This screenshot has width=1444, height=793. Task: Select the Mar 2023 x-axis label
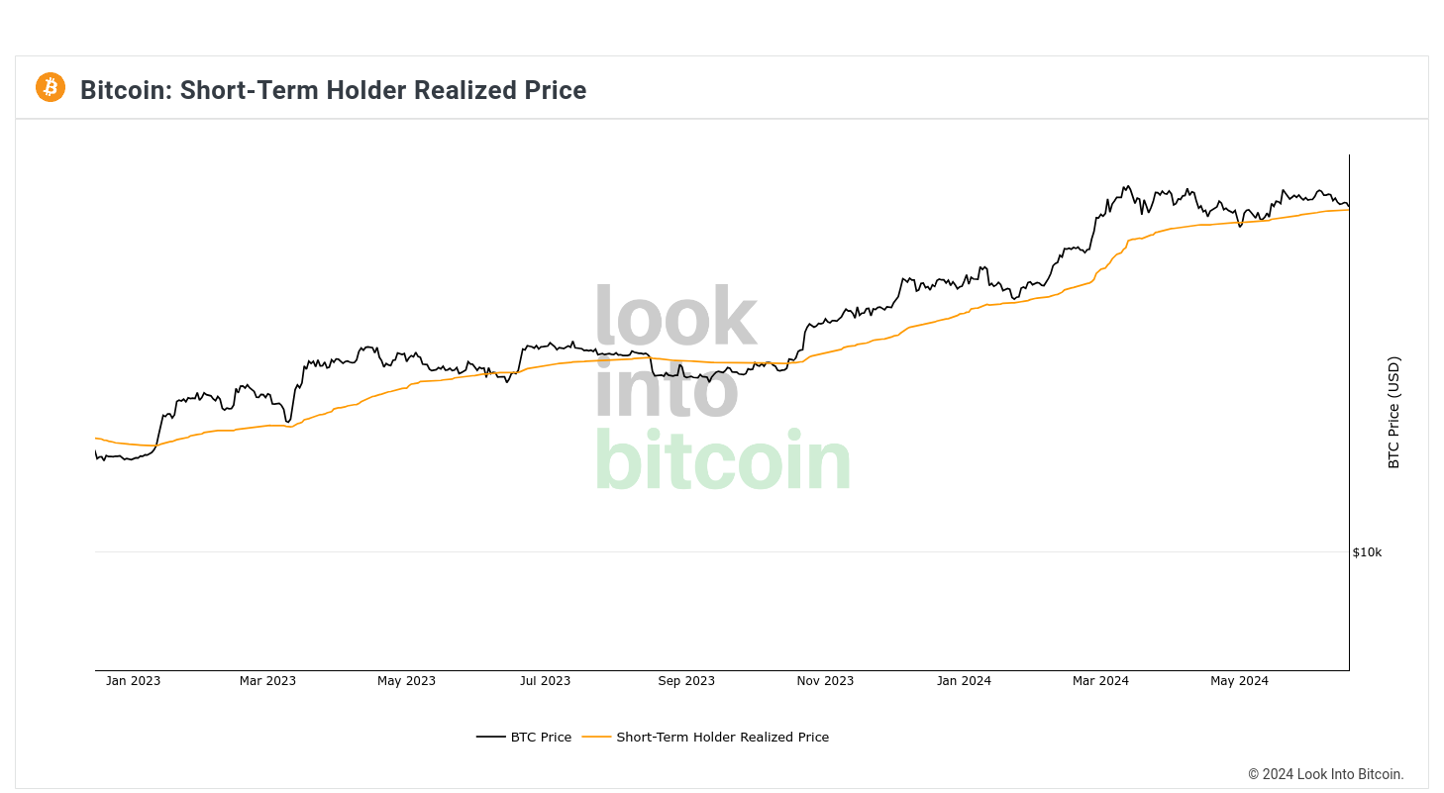tap(267, 681)
